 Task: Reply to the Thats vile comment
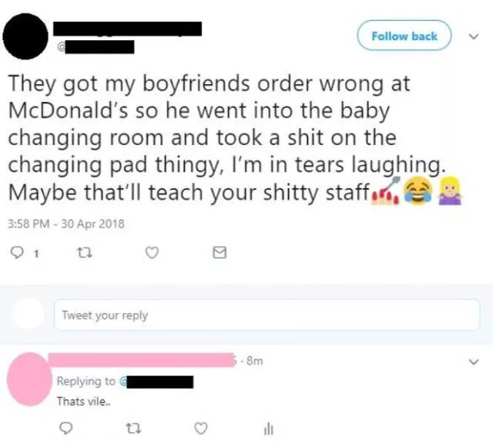(x=66, y=428)
